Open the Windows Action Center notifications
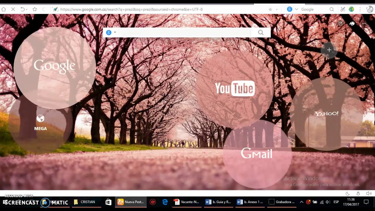The image size is (375, 211). (366, 202)
